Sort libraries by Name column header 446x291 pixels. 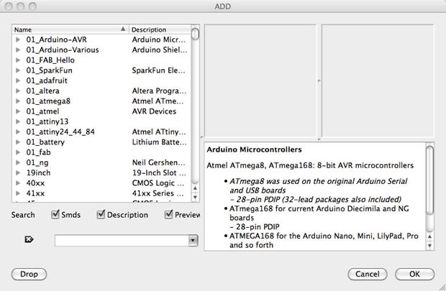pyautogui.click(x=65, y=29)
